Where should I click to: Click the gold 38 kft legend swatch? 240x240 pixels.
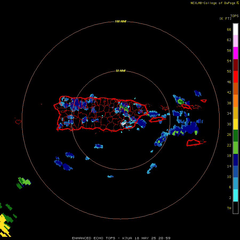(x=235, y=113)
